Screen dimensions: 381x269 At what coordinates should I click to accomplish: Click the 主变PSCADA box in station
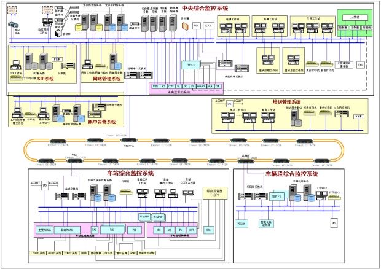[44, 230]
